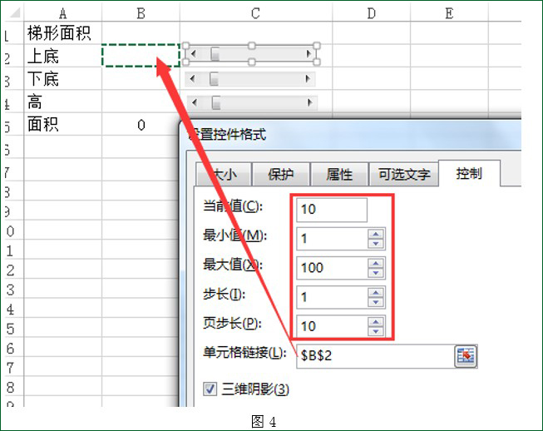Click the 上底 scrollbar thumb

[x=215, y=54]
